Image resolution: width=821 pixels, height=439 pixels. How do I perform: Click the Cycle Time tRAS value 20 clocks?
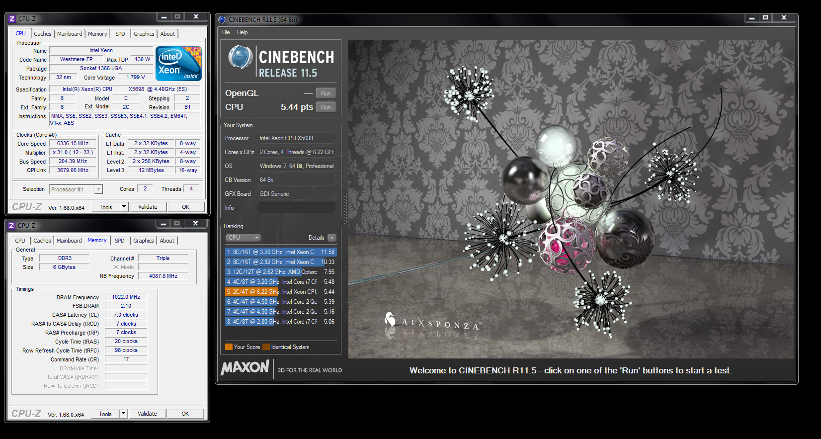[126, 341]
